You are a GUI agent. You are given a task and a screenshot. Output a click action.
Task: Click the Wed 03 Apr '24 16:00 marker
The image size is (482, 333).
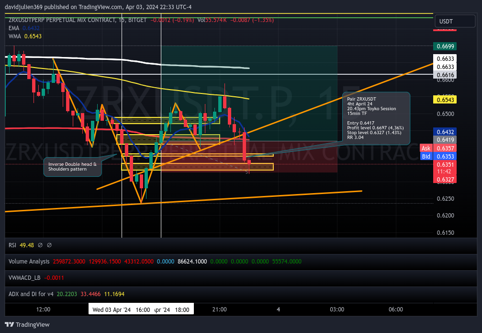coord(121,310)
